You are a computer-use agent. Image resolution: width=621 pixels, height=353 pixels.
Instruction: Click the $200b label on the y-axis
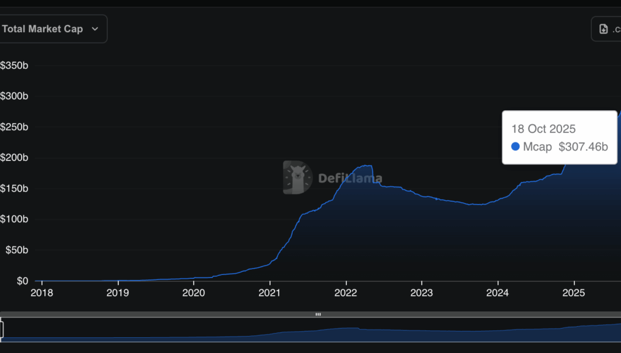click(x=15, y=158)
